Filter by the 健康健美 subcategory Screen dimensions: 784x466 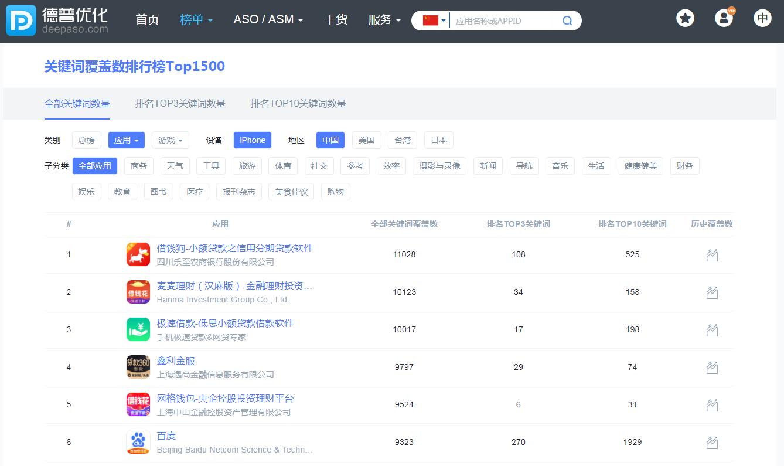click(x=640, y=166)
